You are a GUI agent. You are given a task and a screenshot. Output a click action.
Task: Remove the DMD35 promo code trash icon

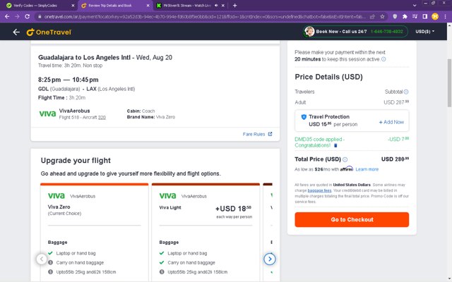335,146
